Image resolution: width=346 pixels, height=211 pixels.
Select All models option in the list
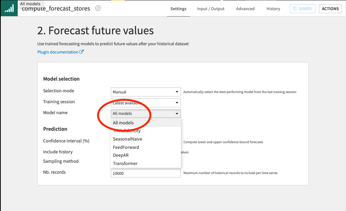(145, 123)
